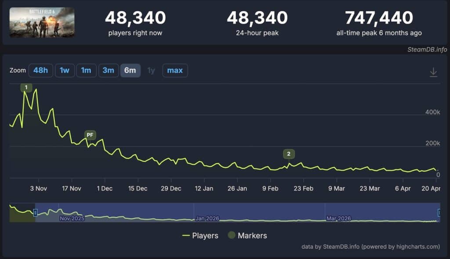This screenshot has height=259, width=450.
Task: Open marker 2 on the chart
Action: [289, 154]
